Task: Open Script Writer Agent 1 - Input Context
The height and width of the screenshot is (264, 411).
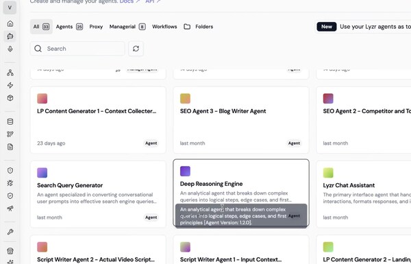Action: [x=231, y=259]
